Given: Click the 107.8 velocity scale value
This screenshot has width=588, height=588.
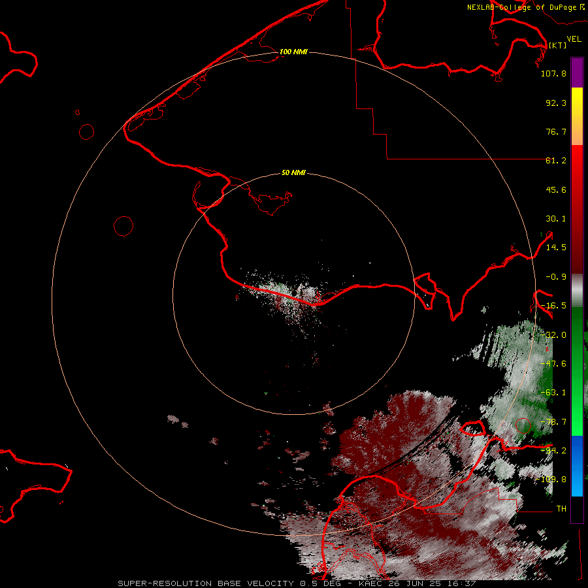Looking at the screenshot, I should [x=553, y=73].
